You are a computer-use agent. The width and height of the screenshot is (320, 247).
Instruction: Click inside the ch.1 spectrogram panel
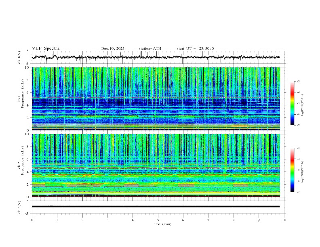pyautogui.click(x=156, y=98)
